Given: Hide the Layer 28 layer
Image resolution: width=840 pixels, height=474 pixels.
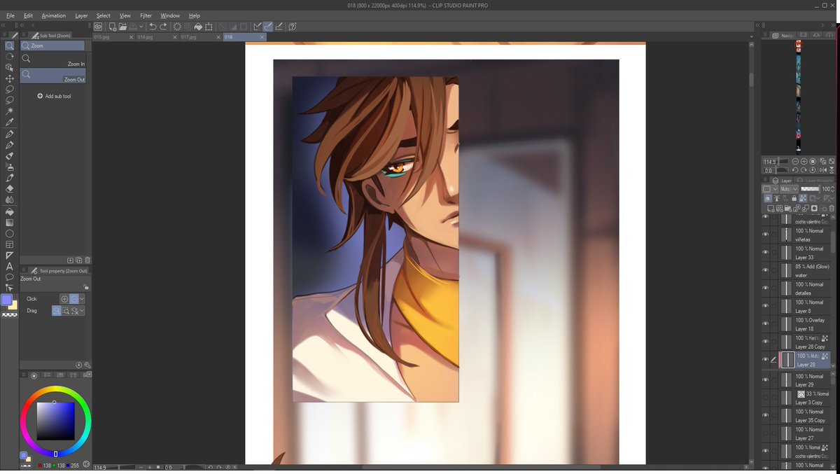Looking at the screenshot, I should [x=765, y=359].
